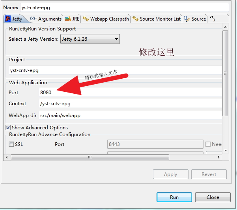Click the RunJettyRun Advance Configuration label
This screenshot has height=210, width=237.
50,134
